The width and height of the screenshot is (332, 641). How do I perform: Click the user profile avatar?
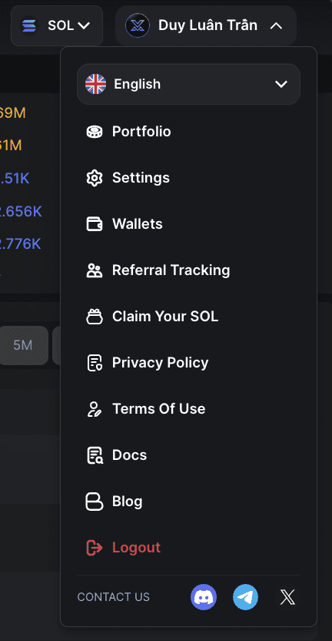(x=138, y=25)
